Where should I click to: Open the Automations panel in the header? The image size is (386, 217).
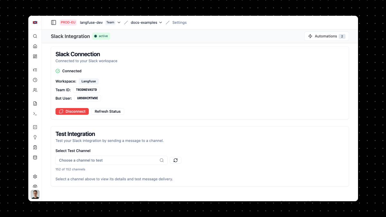(326, 36)
